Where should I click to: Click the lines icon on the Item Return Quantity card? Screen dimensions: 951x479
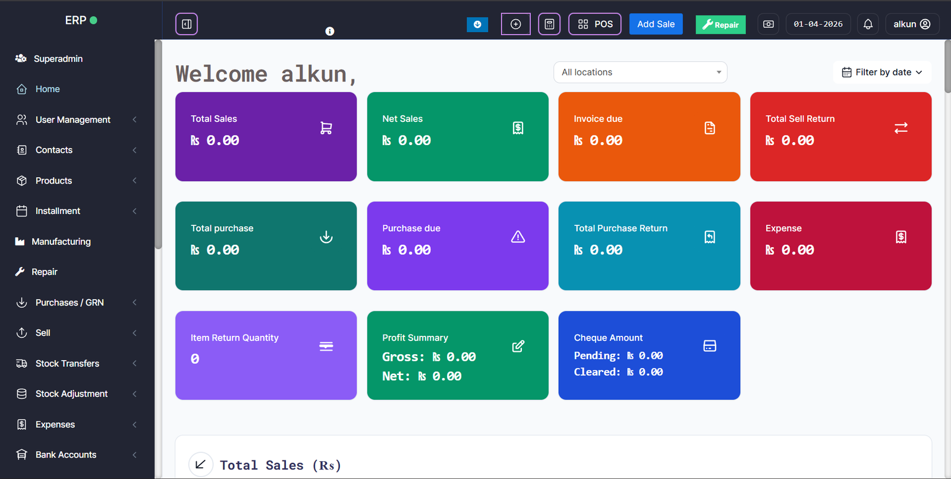pos(326,346)
